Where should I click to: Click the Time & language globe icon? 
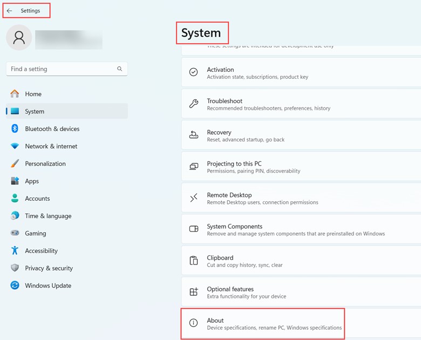point(15,215)
